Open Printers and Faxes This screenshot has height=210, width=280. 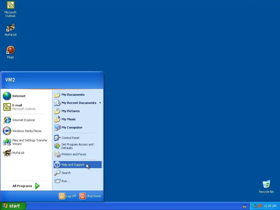click(77, 154)
